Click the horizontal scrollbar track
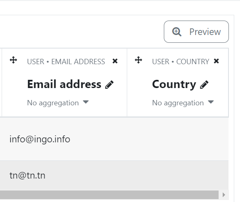 point(109,195)
